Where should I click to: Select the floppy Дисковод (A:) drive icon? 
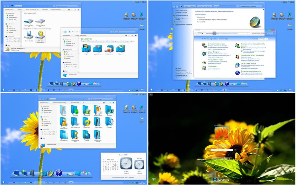coord(29,36)
